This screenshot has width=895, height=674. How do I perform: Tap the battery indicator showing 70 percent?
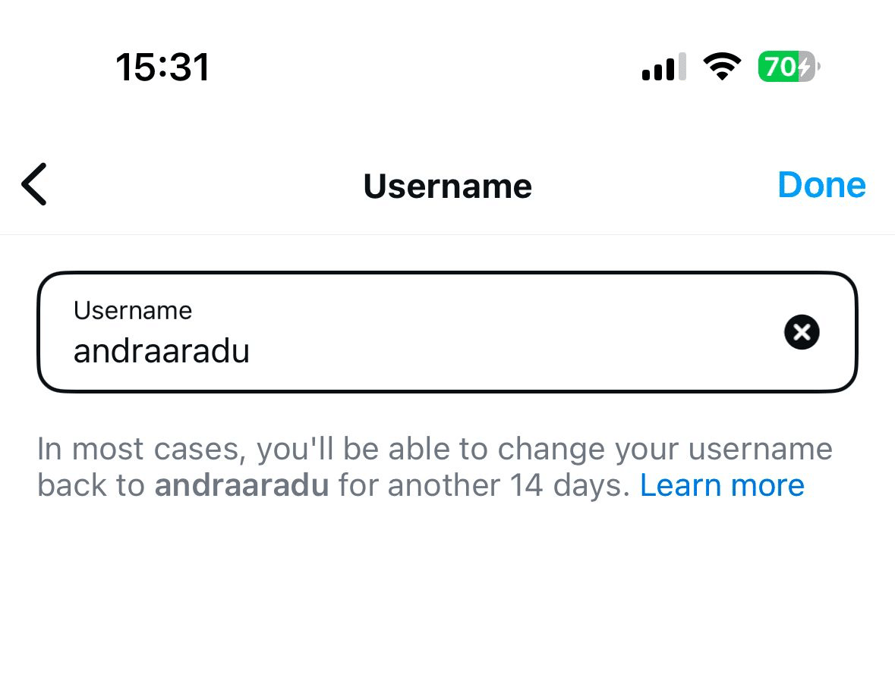pyautogui.click(x=786, y=67)
